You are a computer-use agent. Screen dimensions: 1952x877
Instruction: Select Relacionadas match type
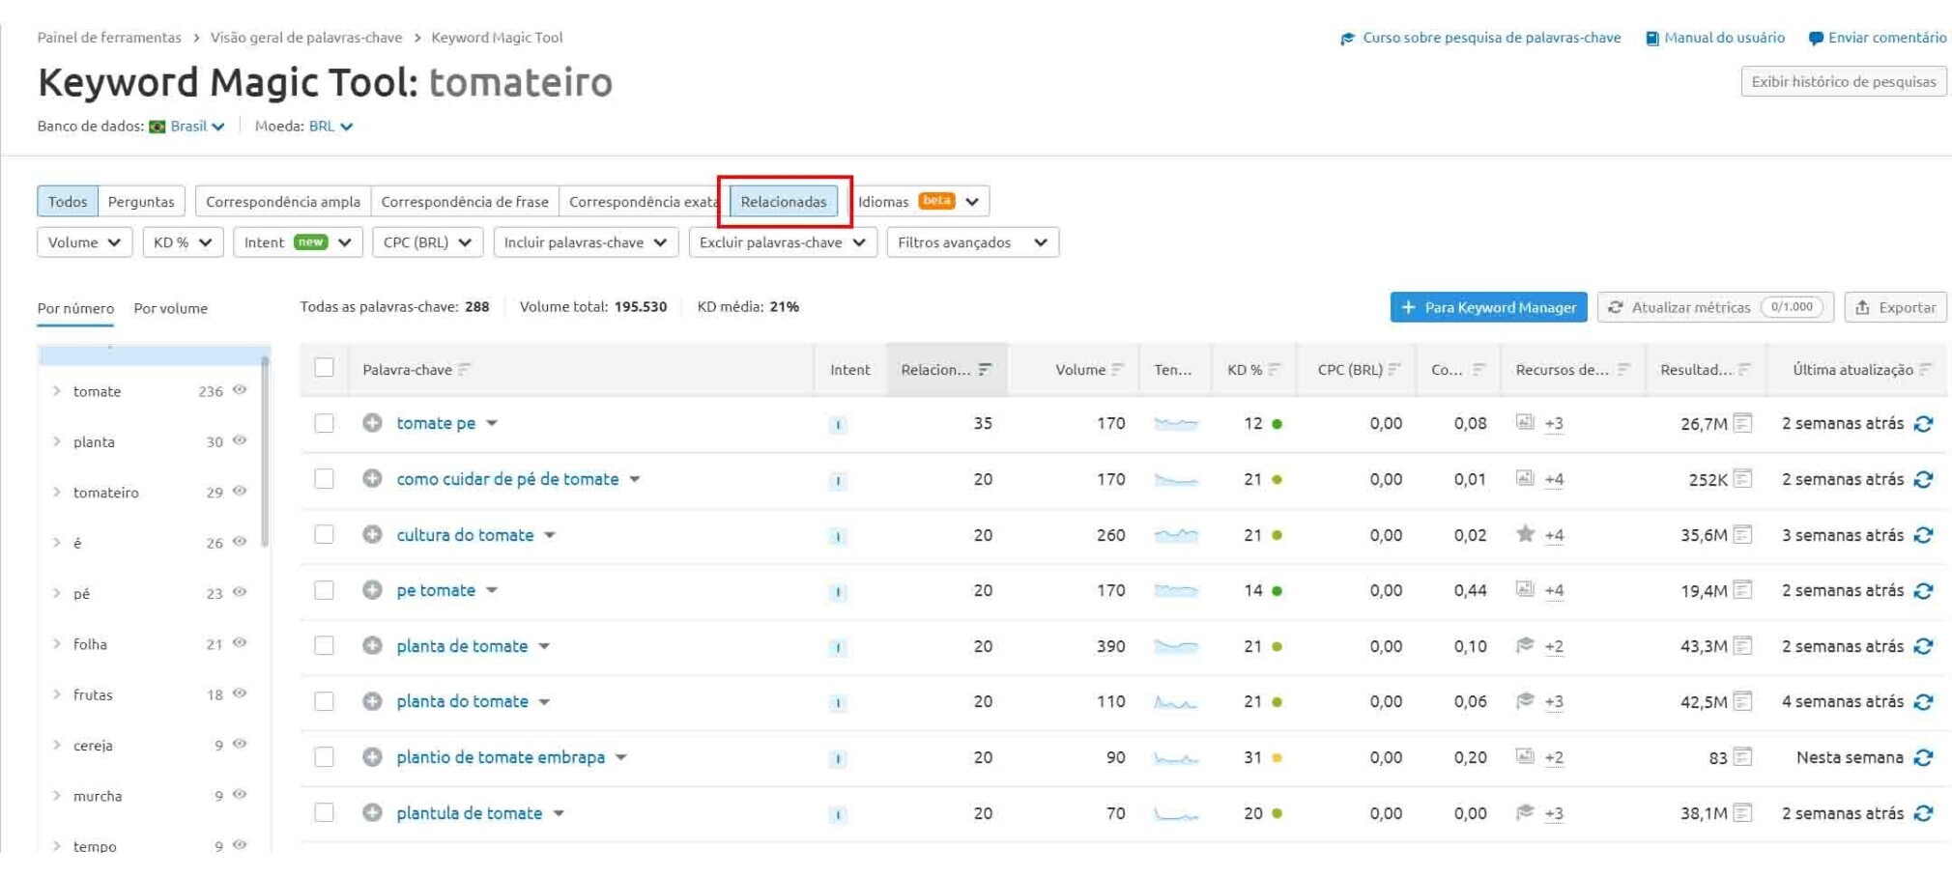pos(784,202)
